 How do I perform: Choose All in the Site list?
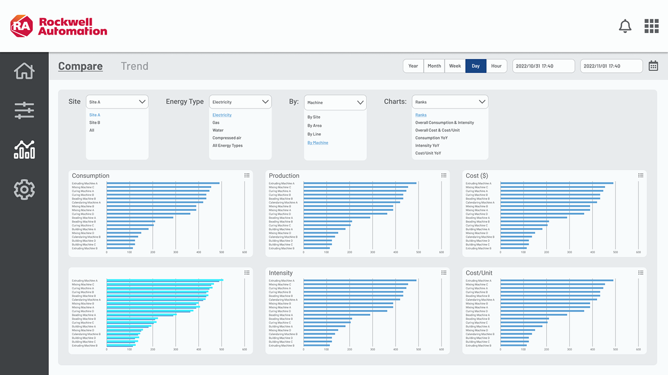click(92, 130)
